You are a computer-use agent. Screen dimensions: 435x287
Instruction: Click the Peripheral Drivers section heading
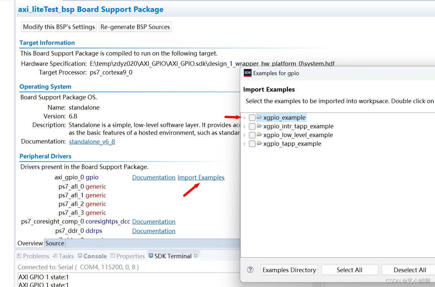pos(46,156)
